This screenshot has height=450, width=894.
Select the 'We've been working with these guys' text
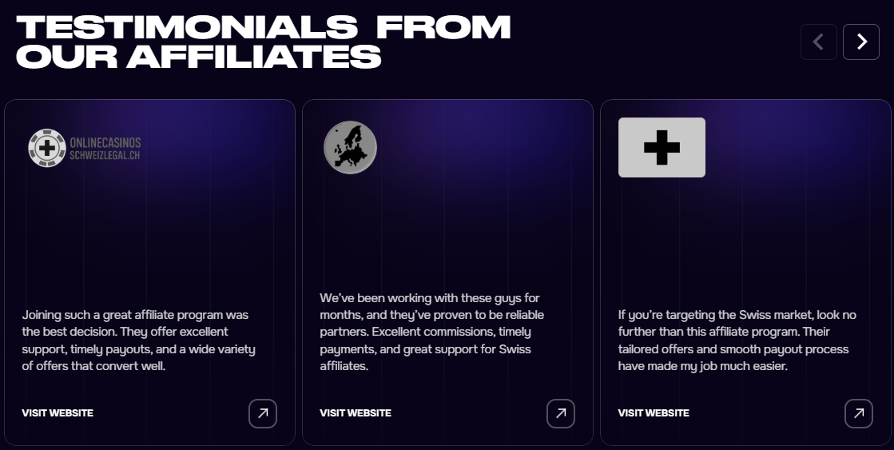coord(432,332)
